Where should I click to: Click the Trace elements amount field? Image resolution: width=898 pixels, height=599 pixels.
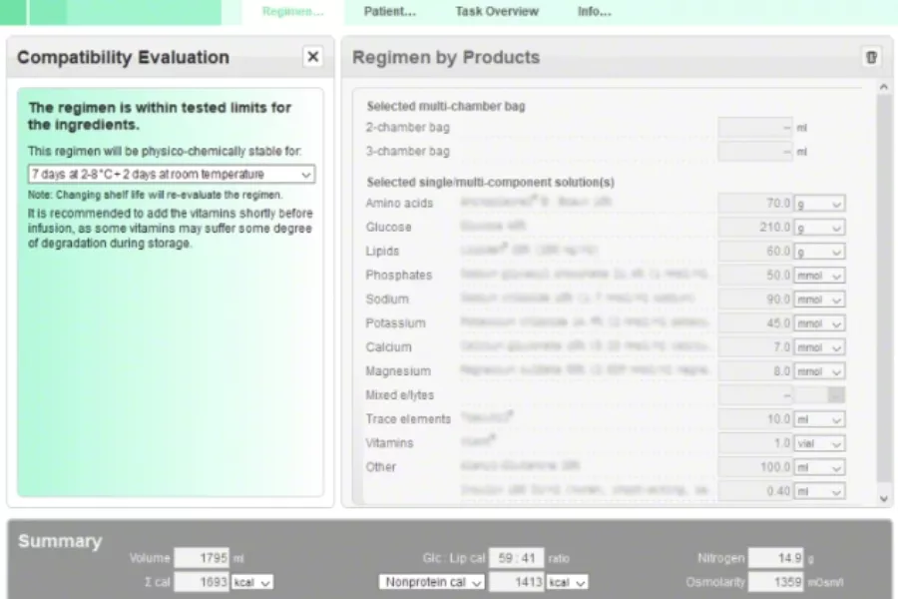tap(755, 419)
